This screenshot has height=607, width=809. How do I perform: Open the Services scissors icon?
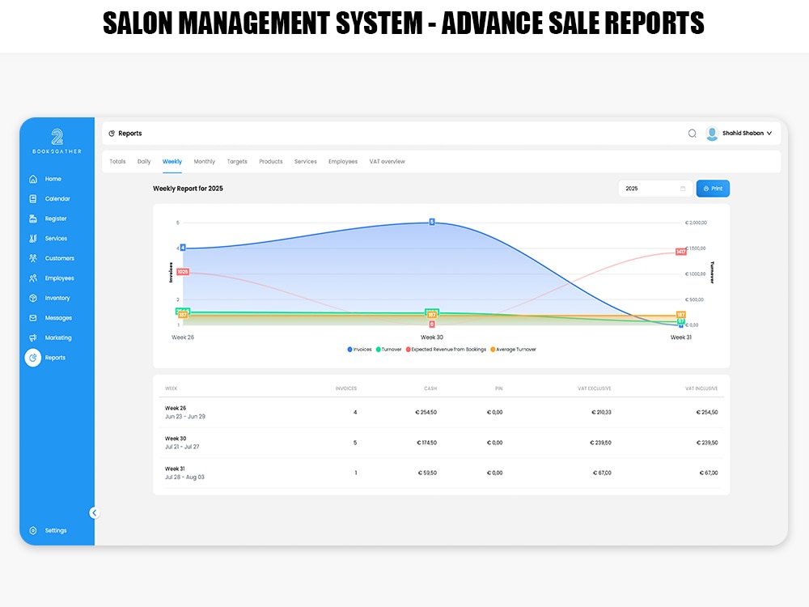tap(33, 239)
